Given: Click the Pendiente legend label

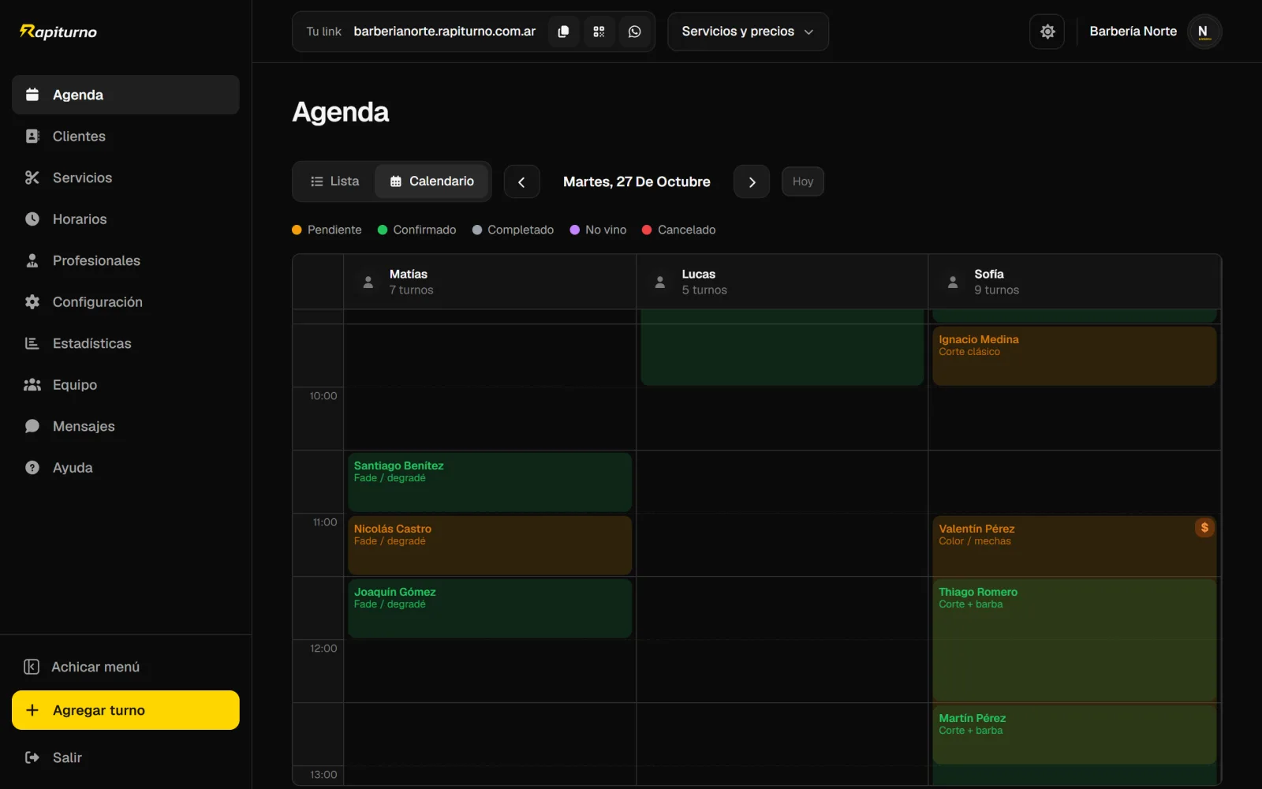Looking at the screenshot, I should [x=334, y=230].
